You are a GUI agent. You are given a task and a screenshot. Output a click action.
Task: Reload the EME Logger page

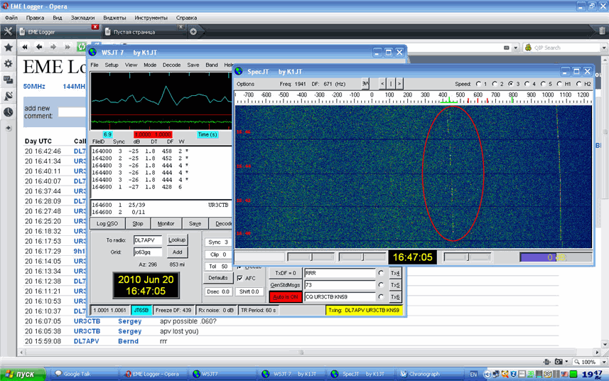(81, 47)
